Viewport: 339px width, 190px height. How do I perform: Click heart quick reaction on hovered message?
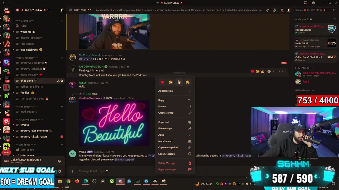pyautogui.click(x=253, y=71)
